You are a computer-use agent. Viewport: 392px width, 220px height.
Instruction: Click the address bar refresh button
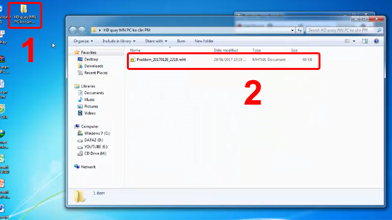point(299,30)
